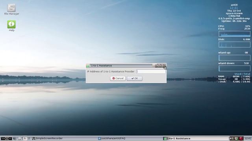The height and width of the screenshot is (141, 252).
Task: Focus the IP Address input field
Action: tap(151, 71)
